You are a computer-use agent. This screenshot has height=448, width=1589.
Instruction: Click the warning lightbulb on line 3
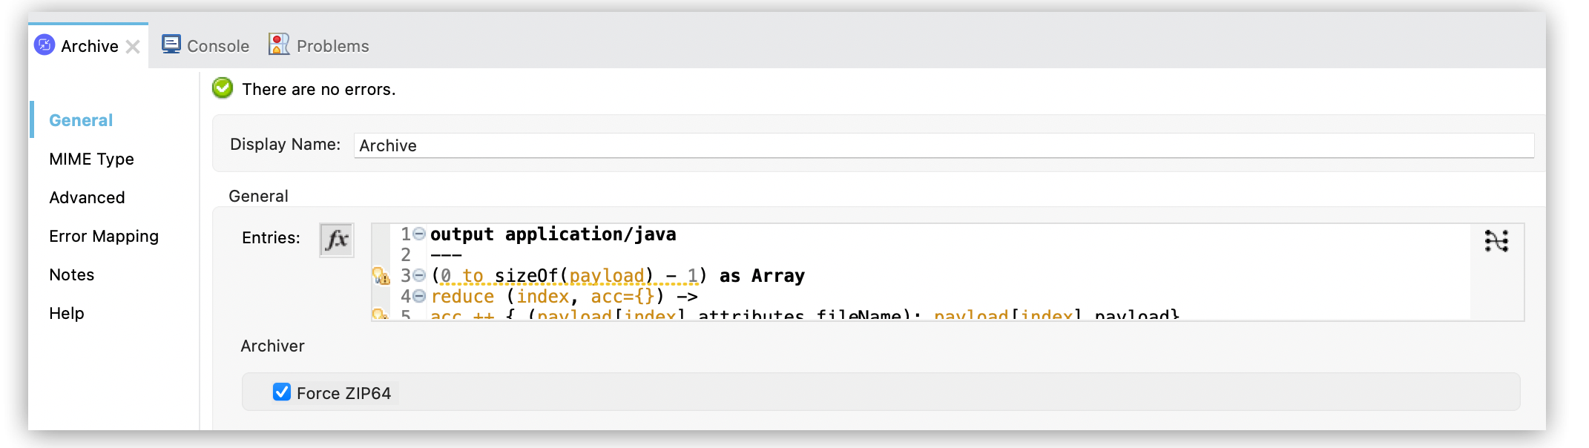pos(381,277)
